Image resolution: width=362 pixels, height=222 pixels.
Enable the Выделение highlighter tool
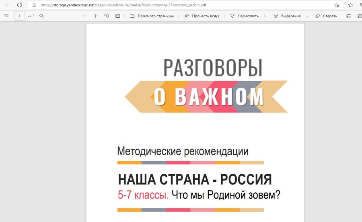pos(287,16)
